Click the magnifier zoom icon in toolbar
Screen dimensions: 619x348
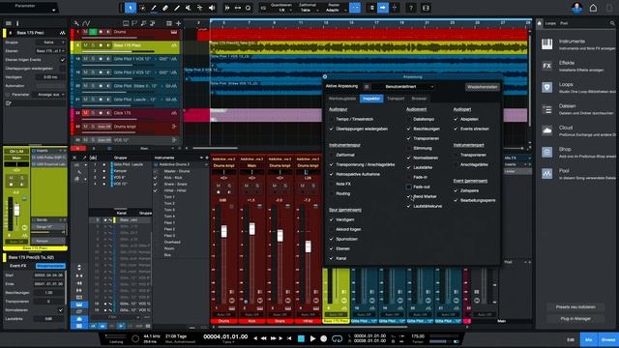pyautogui.click(x=249, y=8)
